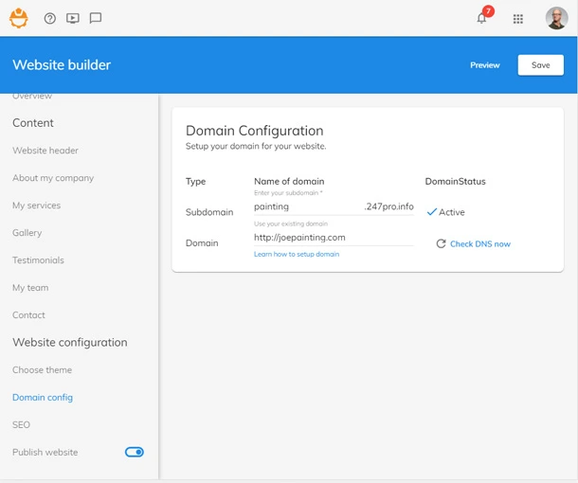Click the subdomain input field
The height and width of the screenshot is (483, 578).
click(307, 206)
